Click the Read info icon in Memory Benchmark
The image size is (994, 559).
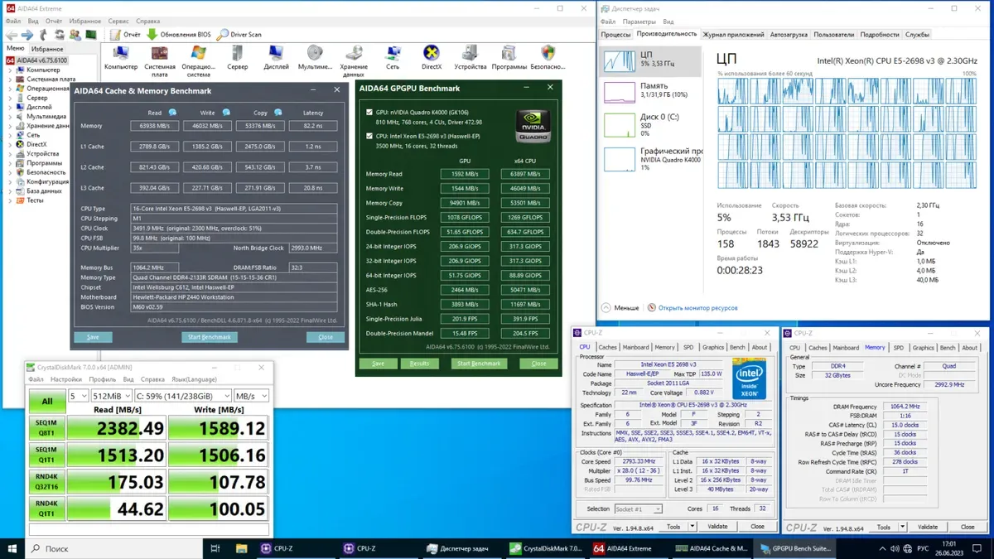(x=172, y=113)
